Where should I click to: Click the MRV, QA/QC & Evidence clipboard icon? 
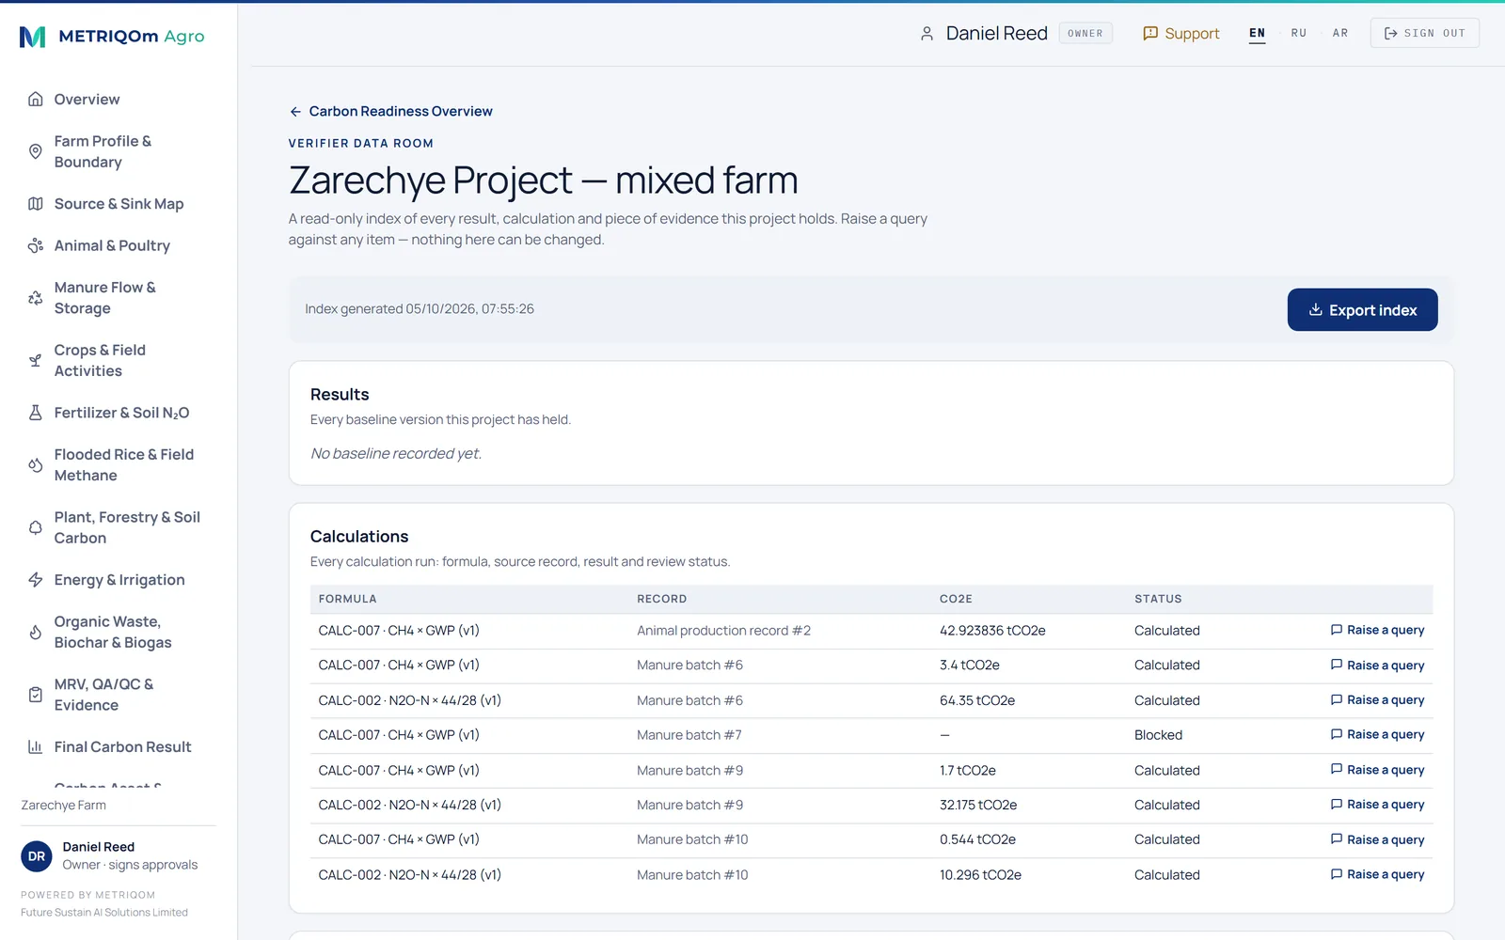coord(36,695)
